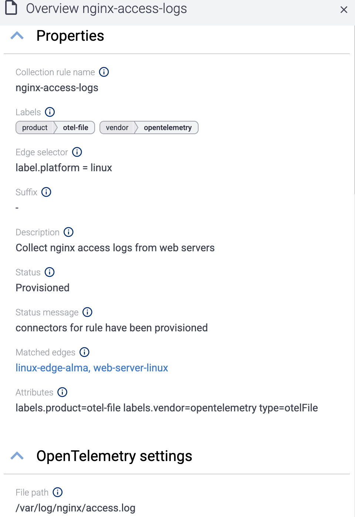
Task: Click the Status message info icon
Action: pos(87,312)
